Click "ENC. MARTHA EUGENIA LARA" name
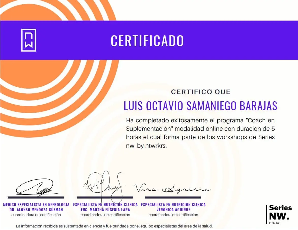Image resolution: width=298 pixels, height=230 pixels. [x=105, y=210]
